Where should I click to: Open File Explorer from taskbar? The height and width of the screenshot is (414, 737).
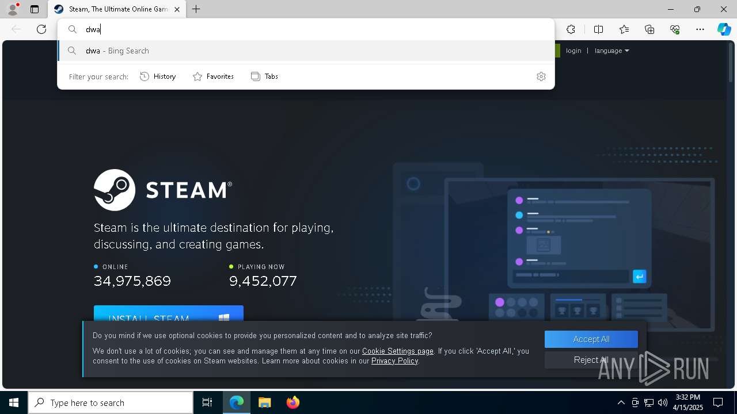pyautogui.click(x=264, y=402)
